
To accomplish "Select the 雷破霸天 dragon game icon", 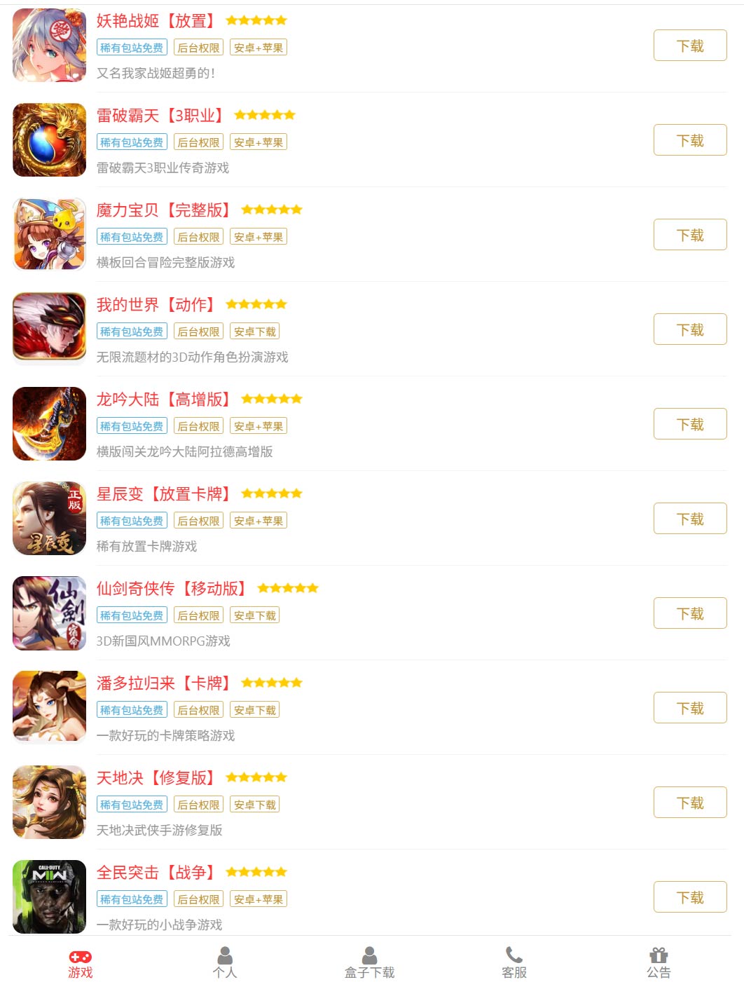I will (49, 139).
